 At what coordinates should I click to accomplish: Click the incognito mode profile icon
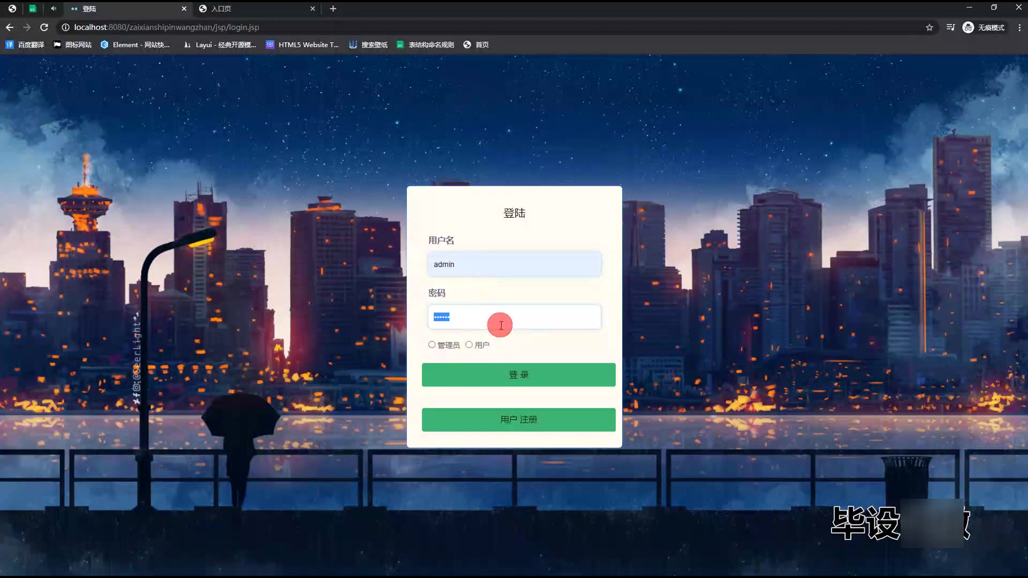click(968, 27)
